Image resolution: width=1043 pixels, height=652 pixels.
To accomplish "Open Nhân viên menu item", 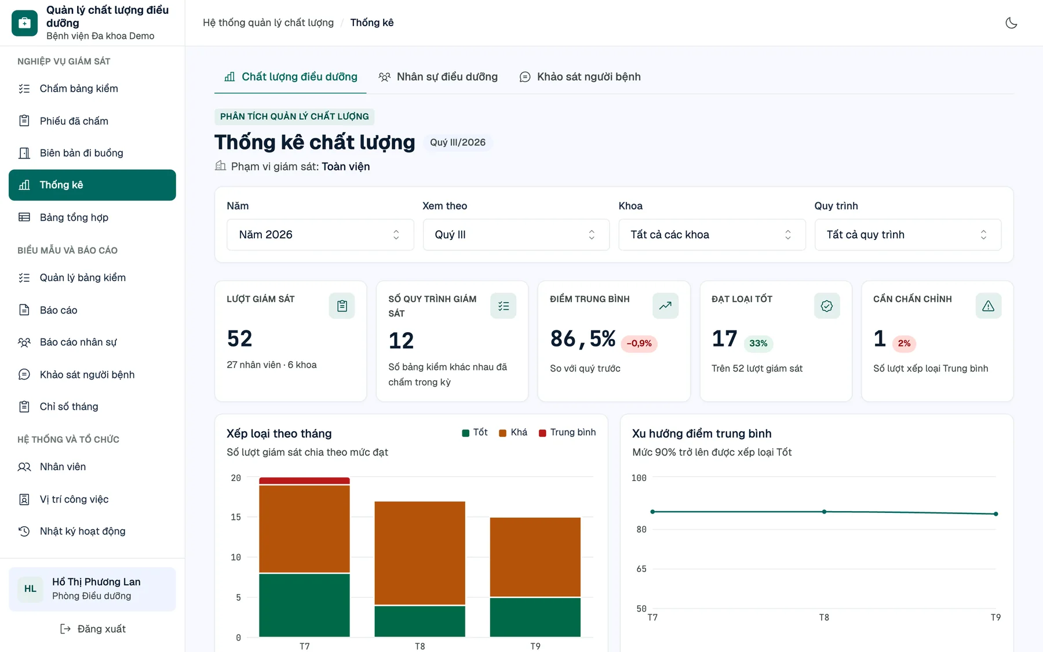I will [x=92, y=467].
